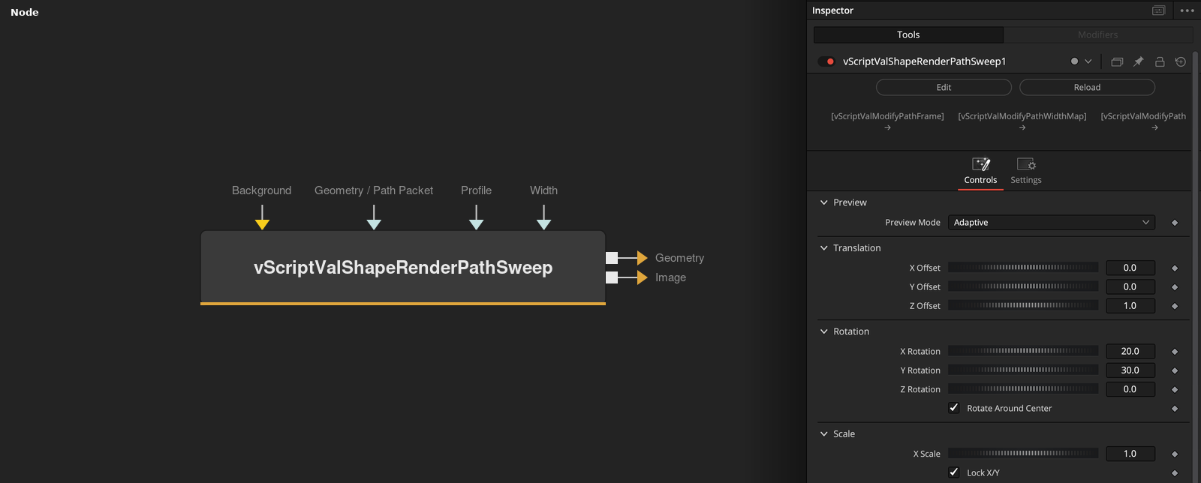Switch to the Modifiers tab
1201x483 pixels.
pos(1097,34)
